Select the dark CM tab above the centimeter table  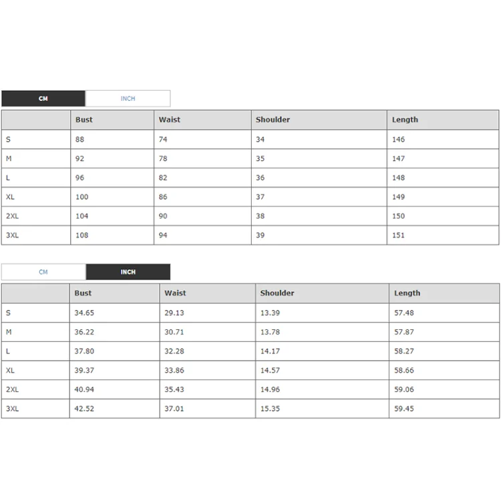43,99
